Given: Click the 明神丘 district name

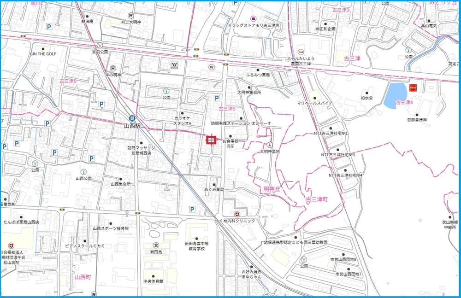Looking at the screenshot, I should (x=272, y=188).
